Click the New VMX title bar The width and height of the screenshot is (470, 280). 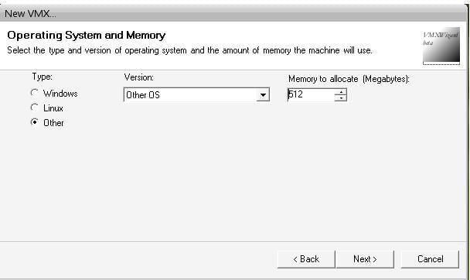point(233,13)
